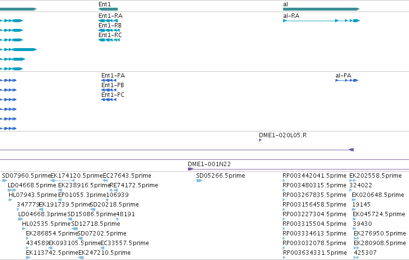Select EST SD15086.5prime

[x=91, y=214]
